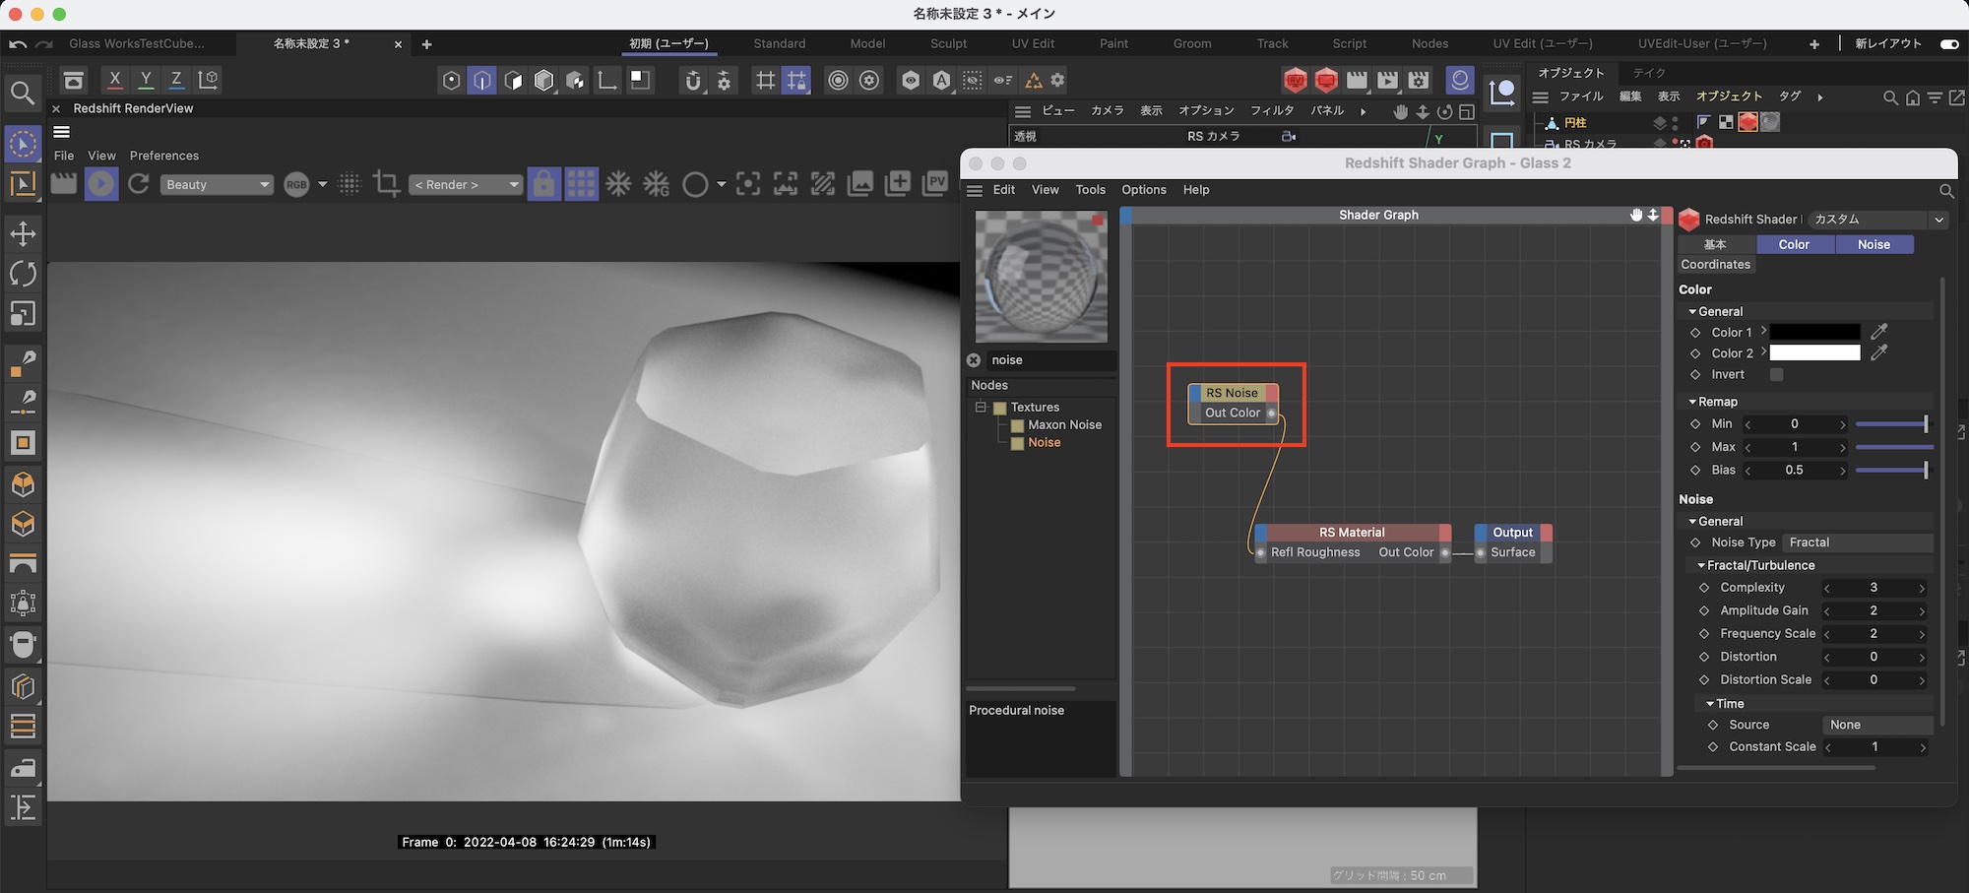This screenshot has height=893, width=1969.
Task: Select the Rotate tool in left toolbar
Action: [x=23, y=274]
